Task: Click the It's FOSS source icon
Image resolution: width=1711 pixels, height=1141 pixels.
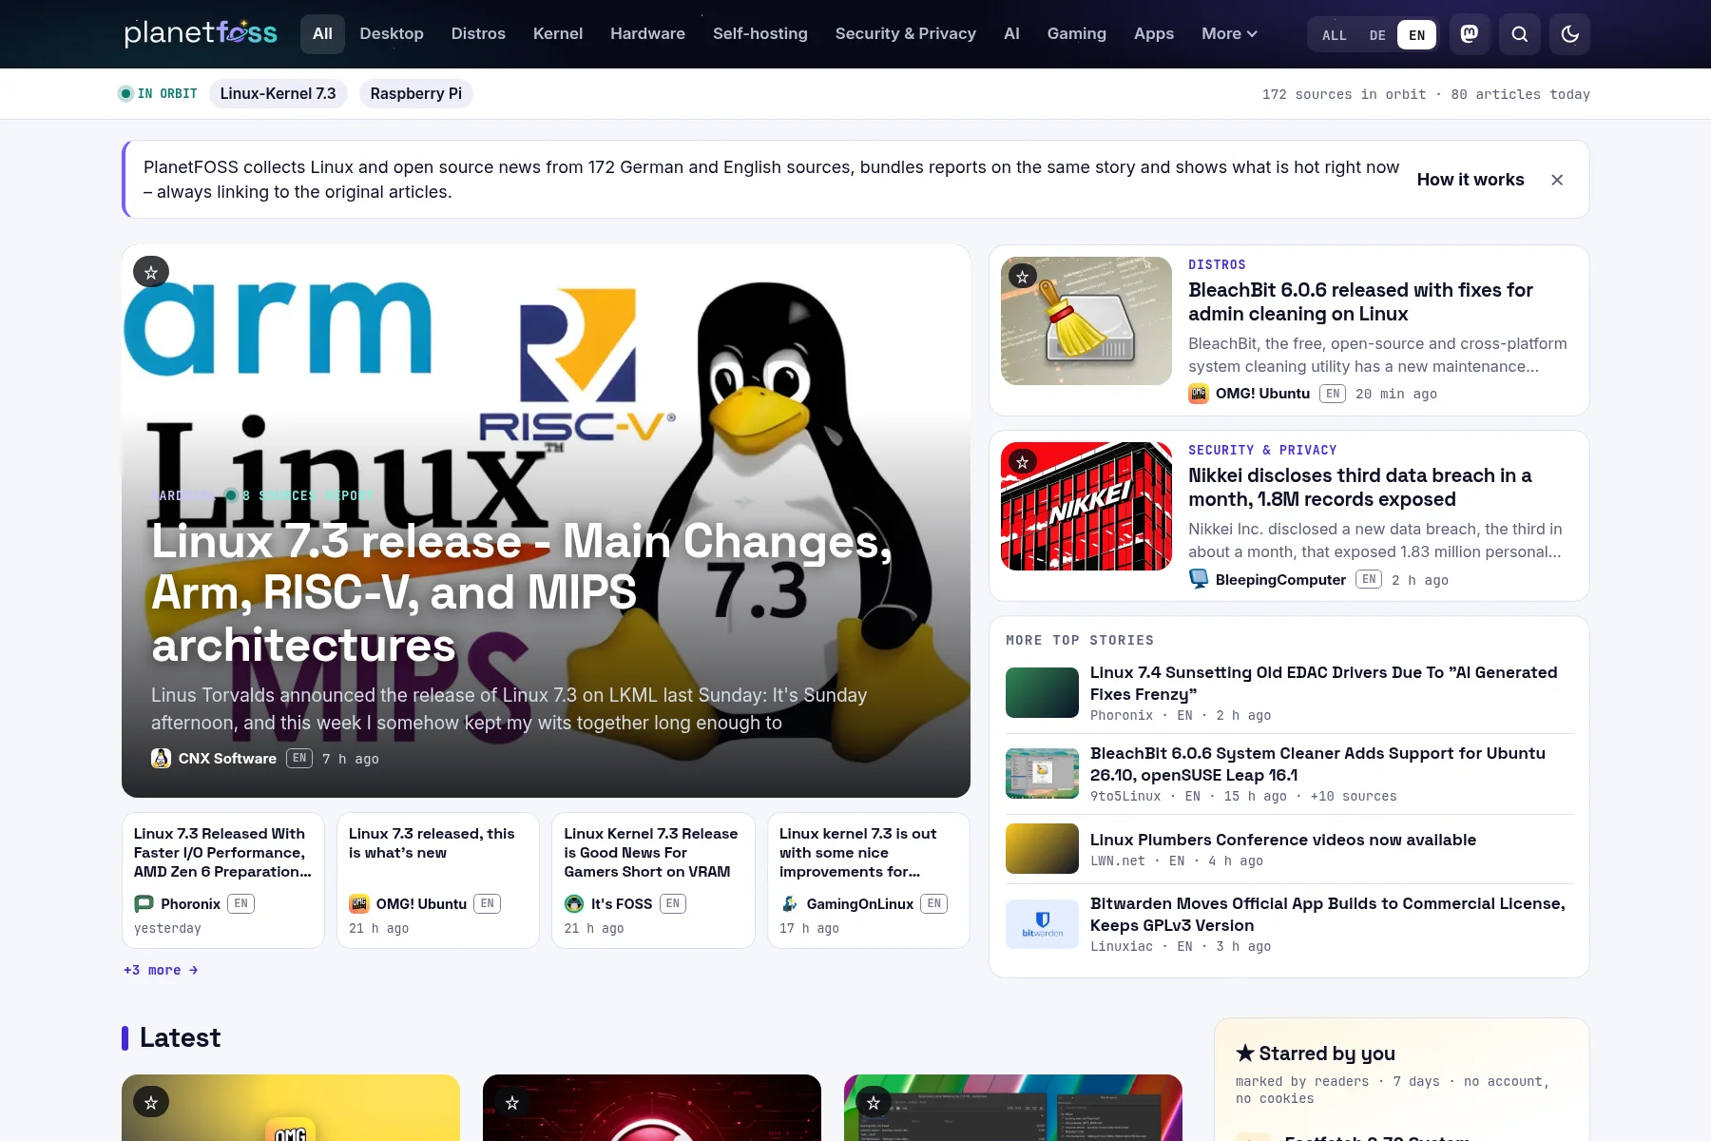Action: 574,903
